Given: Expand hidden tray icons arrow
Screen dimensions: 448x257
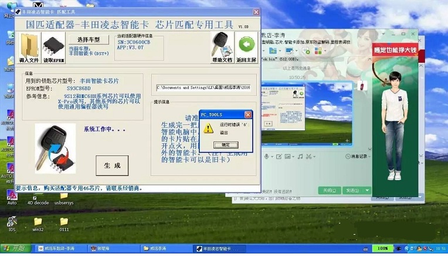Looking at the screenshot, I should [x=406, y=249].
